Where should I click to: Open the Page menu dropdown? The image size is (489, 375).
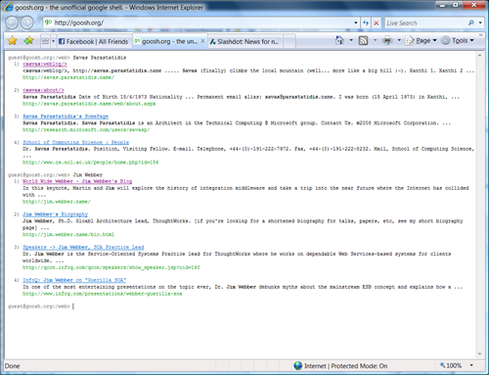(421, 40)
